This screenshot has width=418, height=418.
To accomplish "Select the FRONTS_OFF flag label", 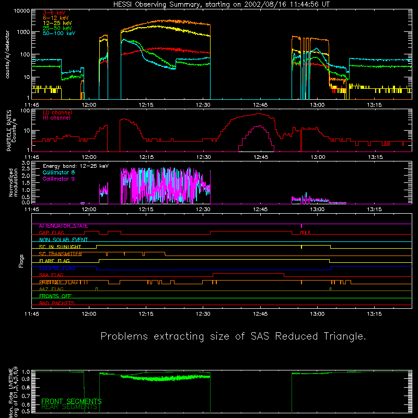I will pyautogui.click(x=55, y=296).
